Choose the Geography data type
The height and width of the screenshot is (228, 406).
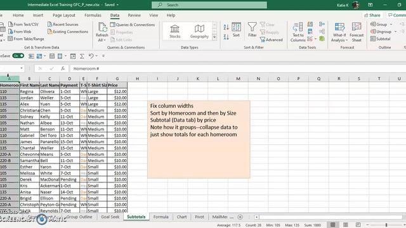[199, 32]
